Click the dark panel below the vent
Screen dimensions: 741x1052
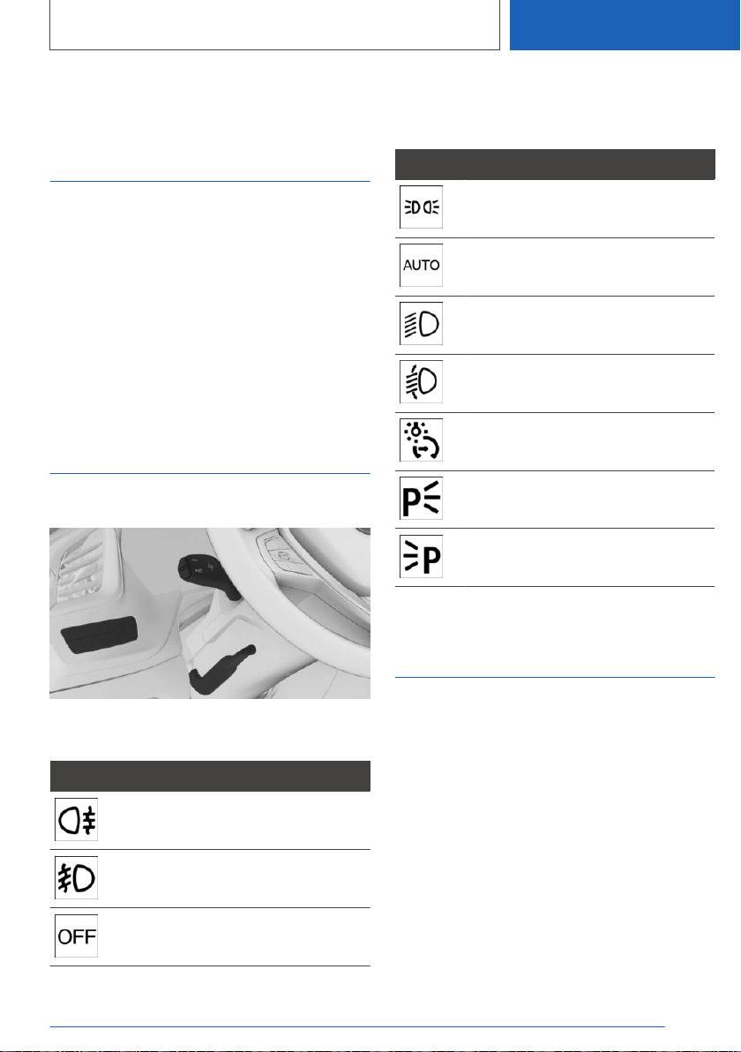pyautogui.click(x=100, y=635)
